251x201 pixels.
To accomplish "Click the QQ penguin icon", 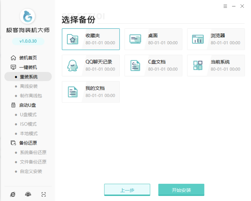I will point(72,65).
